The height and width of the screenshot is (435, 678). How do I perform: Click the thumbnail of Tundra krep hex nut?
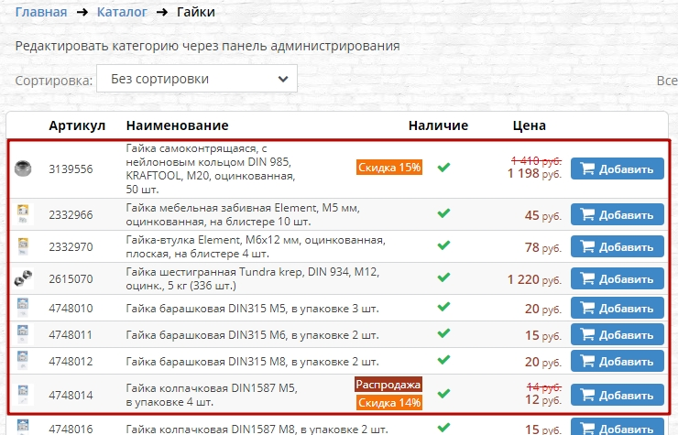point(23,279)
